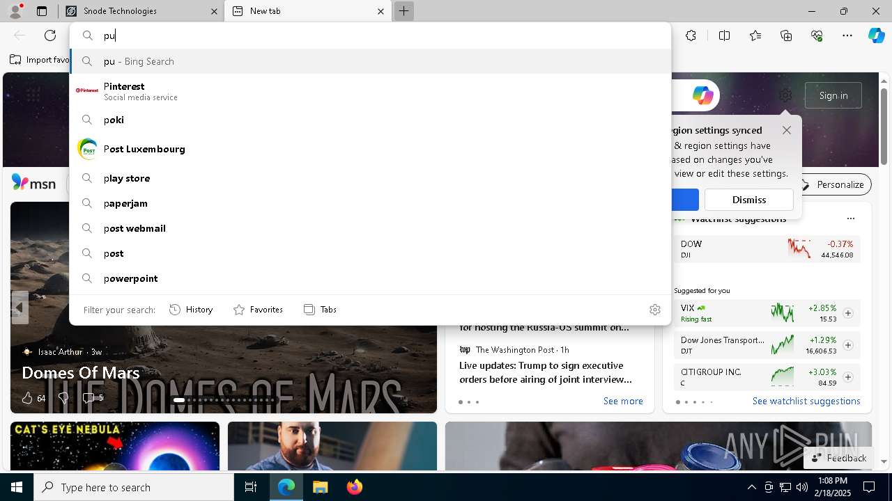Click the Sign in button
The height and width of the screenshot is (501, 892).
(833, 95)
